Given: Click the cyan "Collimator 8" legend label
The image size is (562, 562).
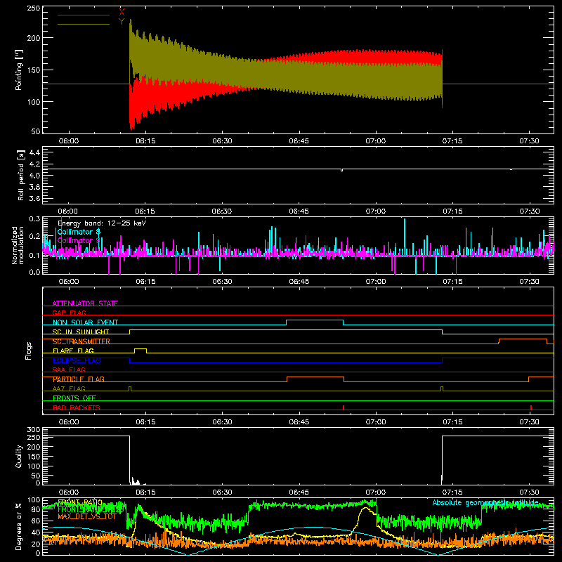Looking at the screenshot, I should (79, 232).
